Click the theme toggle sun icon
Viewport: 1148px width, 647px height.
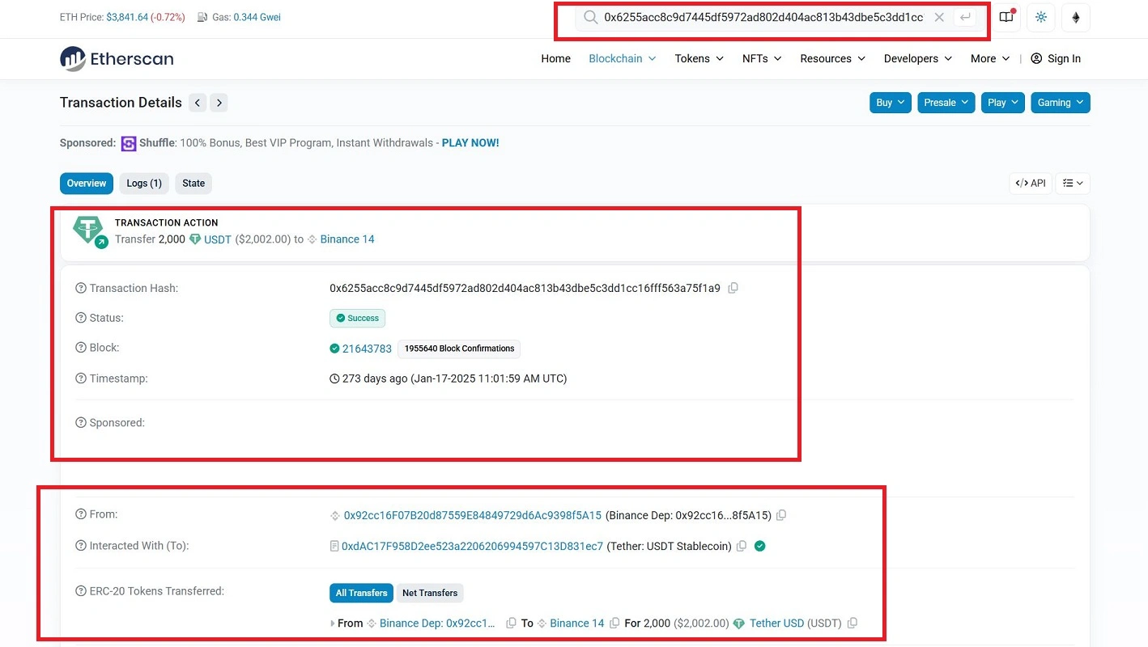tap(1040, 17)
